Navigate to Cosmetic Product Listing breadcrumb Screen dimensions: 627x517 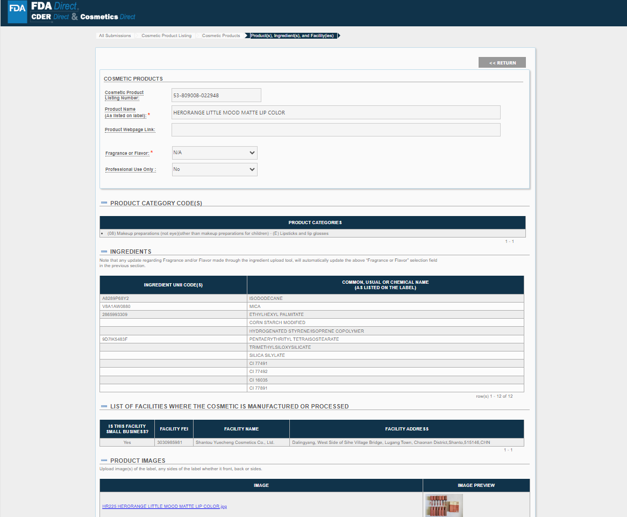(x=166, y=36)
